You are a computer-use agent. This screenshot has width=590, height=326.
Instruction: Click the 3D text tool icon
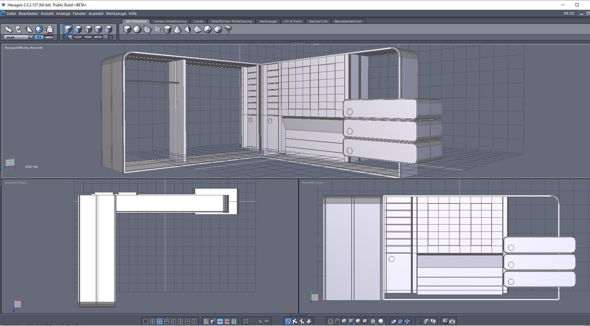tap(228, 30)
